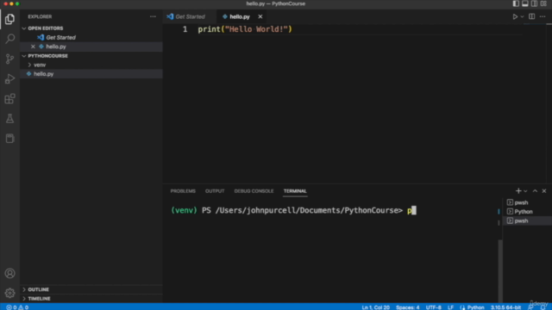552x310 pixels.
Task: Open the Extensions view
Action: (x=9, y=99)
